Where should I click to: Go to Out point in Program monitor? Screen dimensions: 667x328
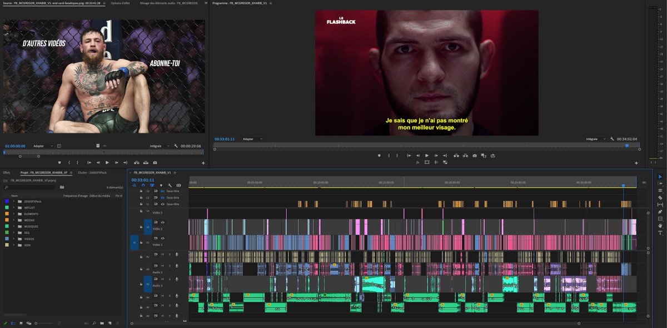click(445, 156)
